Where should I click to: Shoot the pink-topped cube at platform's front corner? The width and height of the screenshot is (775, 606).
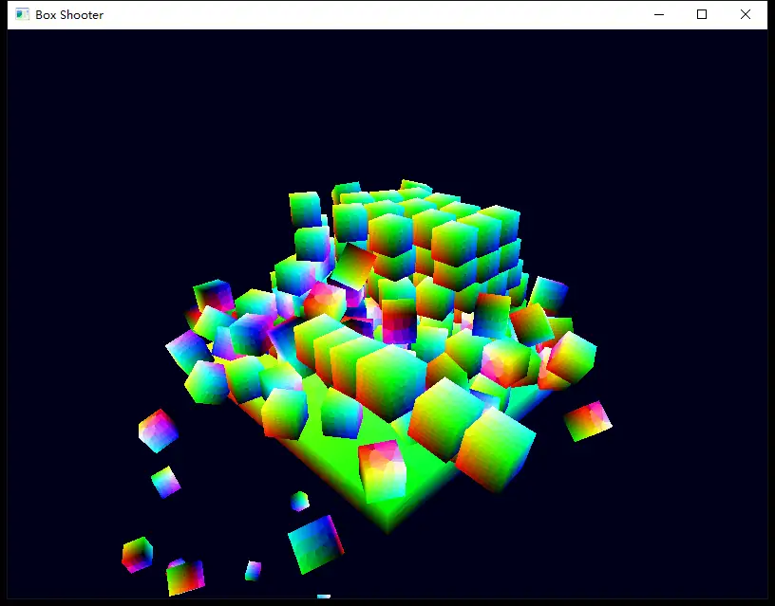381,467
